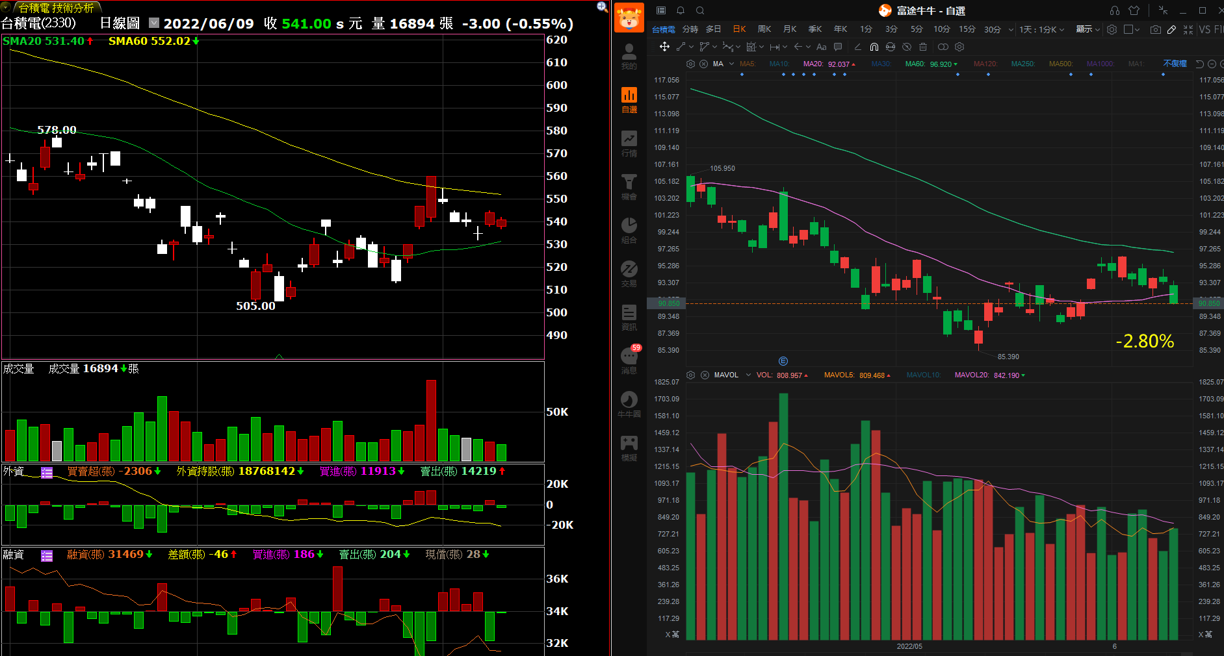The image size is (1224, 656).
Task: Open MA indicator settings gear
Action: click(690, 64)
